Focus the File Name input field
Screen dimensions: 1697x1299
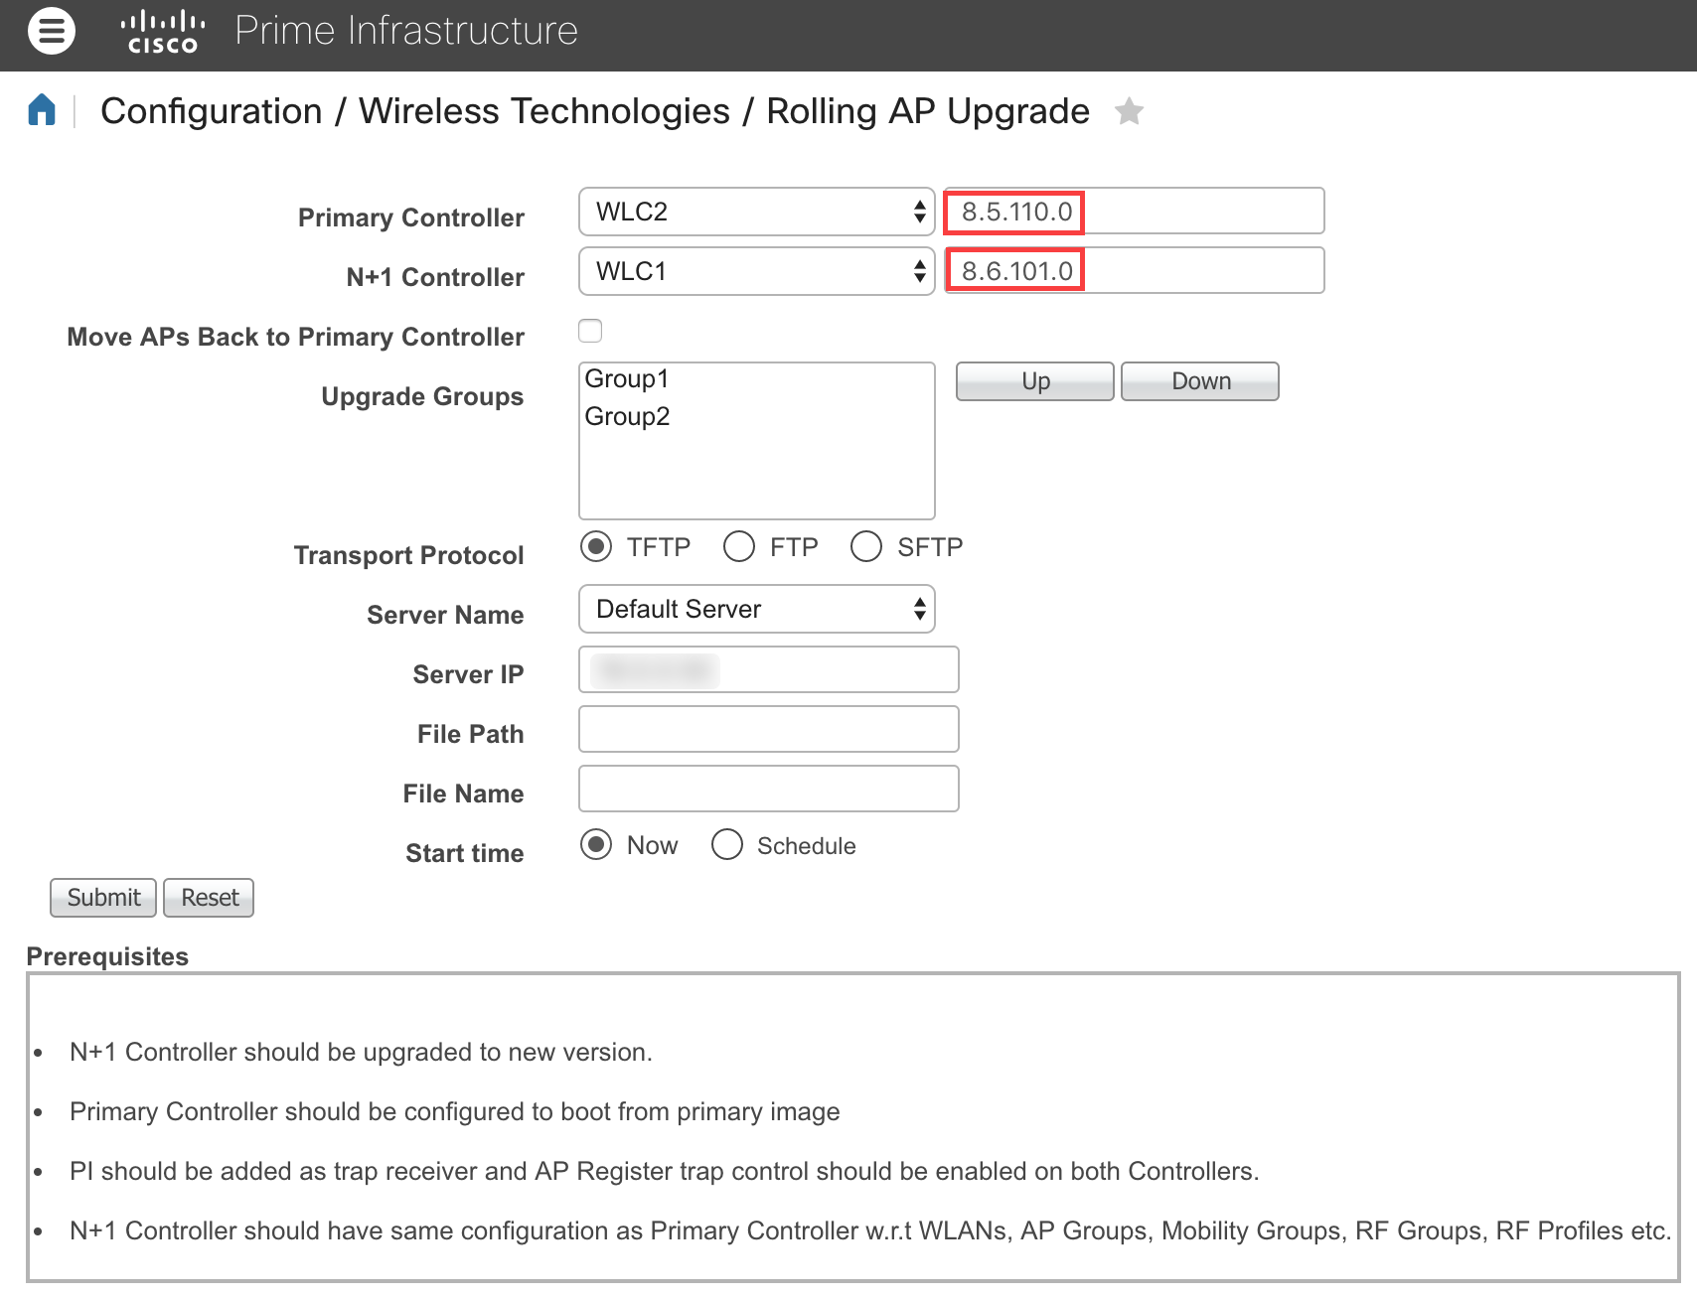[x=768, y=789]
